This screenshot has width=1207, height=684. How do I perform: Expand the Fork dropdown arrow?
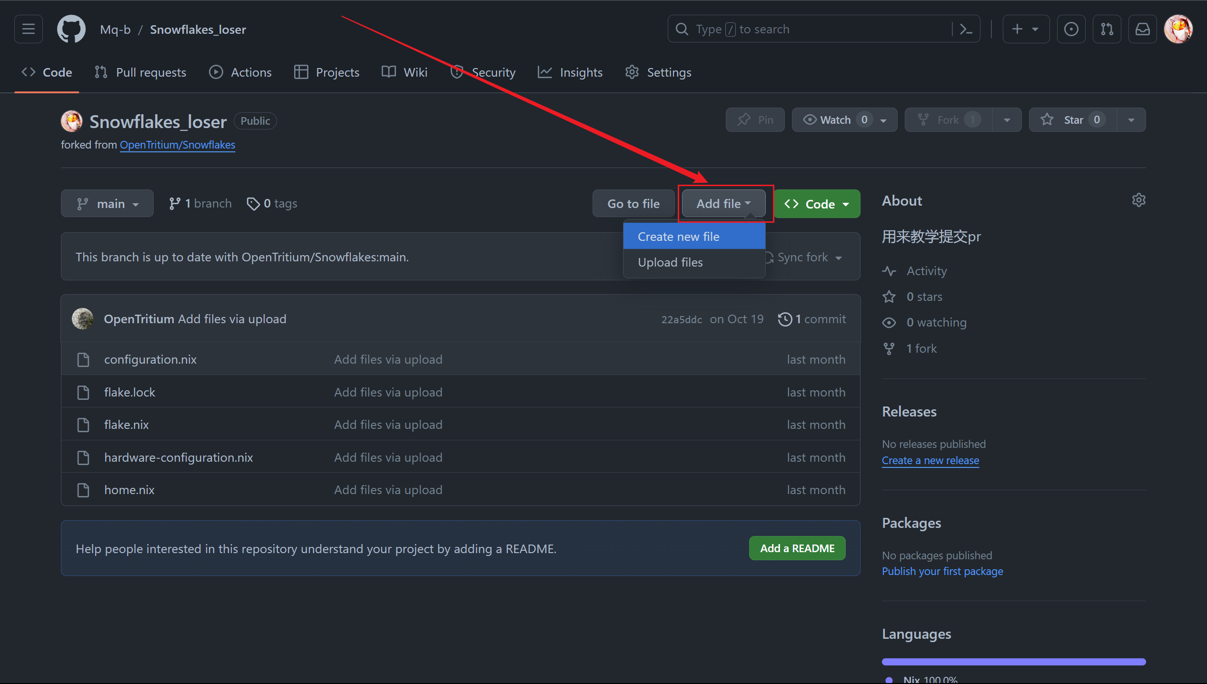pos(1007,120)
